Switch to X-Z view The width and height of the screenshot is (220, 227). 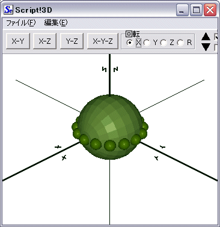coord(44,41)
